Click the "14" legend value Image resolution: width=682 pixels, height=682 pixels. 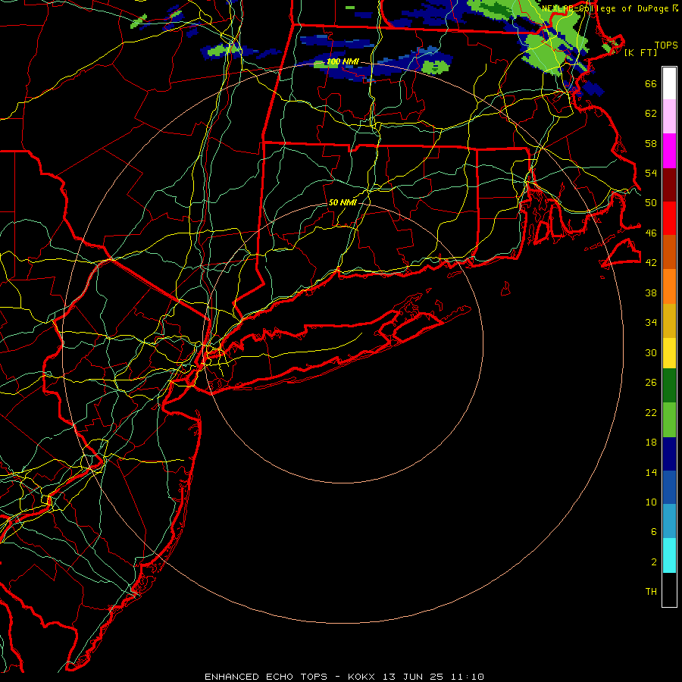point(651,472)
